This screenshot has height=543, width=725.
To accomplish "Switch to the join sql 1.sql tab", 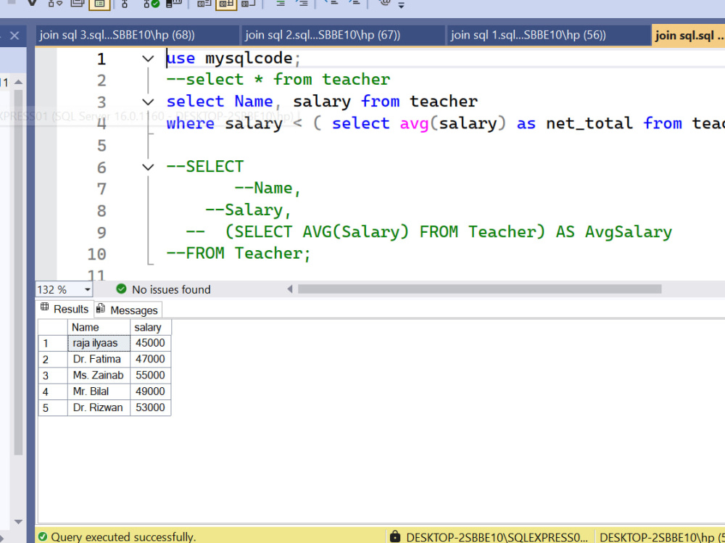I will coord(548,35).
